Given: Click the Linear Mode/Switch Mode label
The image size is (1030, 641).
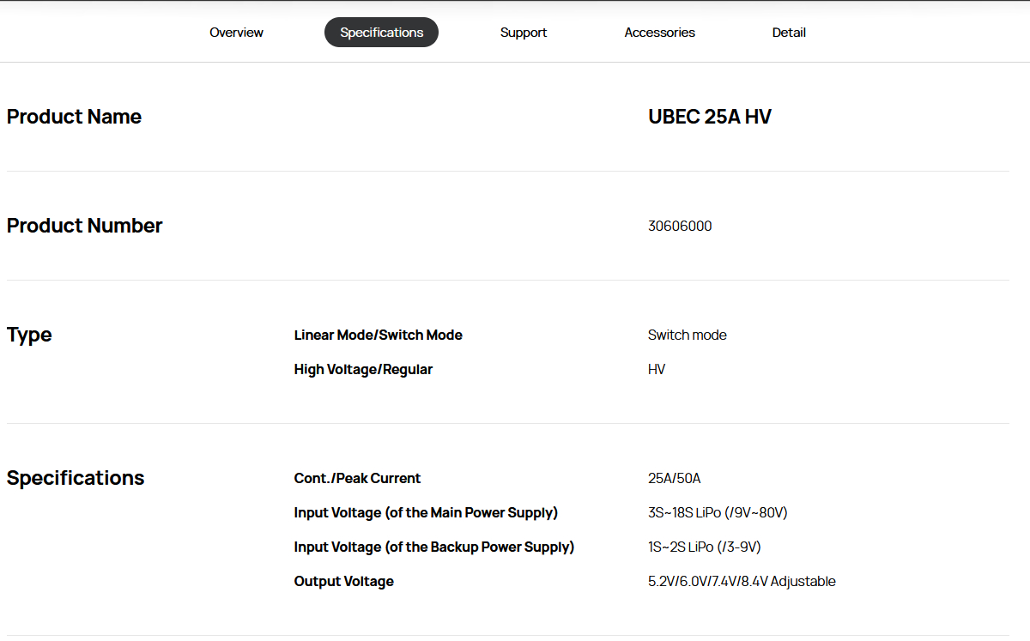Looking at the screenshot, I should [378, 336].
